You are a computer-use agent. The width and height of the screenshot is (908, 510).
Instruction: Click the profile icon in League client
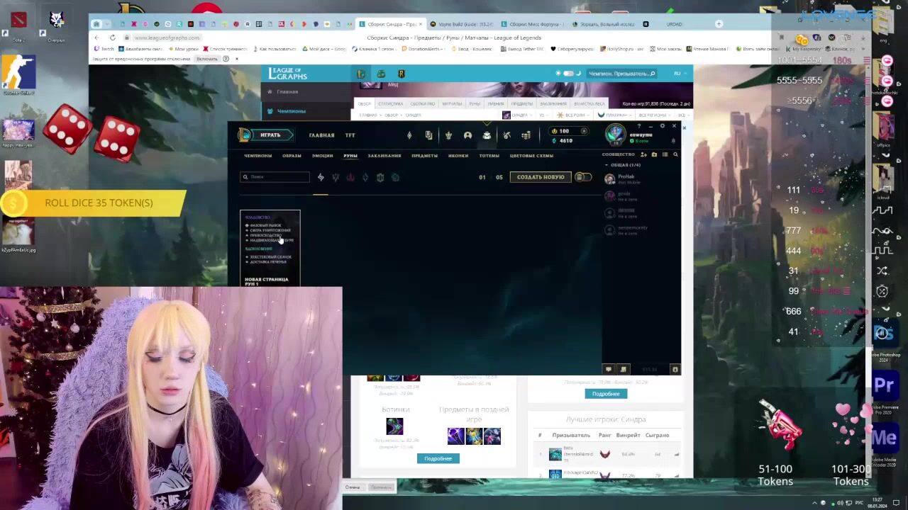[467, 135]
